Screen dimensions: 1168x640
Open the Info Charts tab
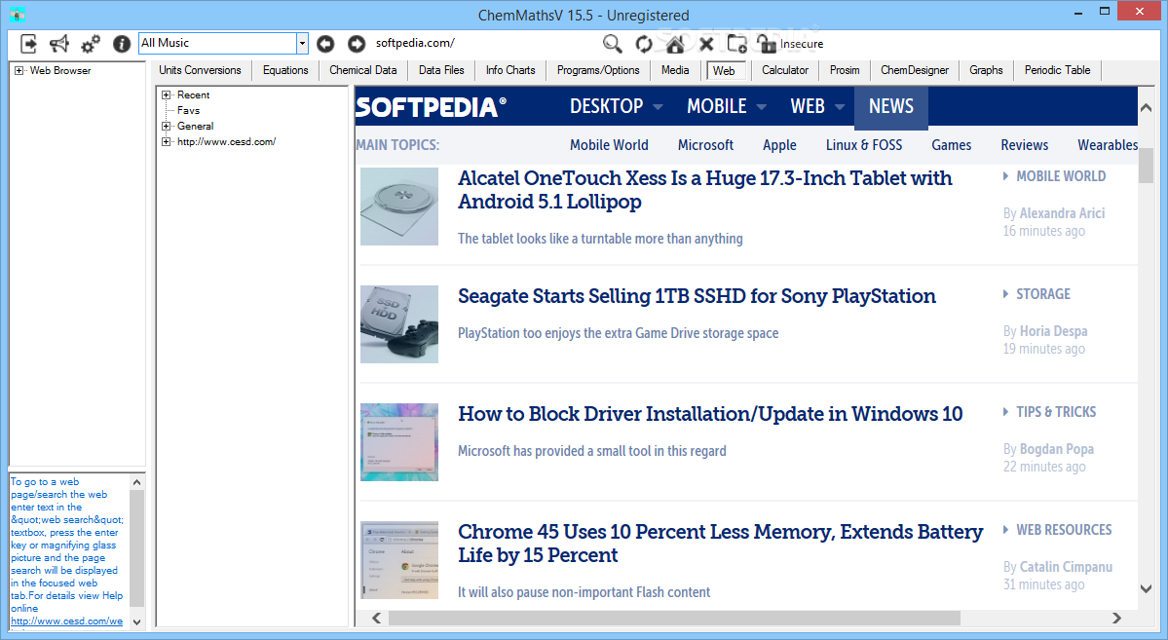coord(510,70)
